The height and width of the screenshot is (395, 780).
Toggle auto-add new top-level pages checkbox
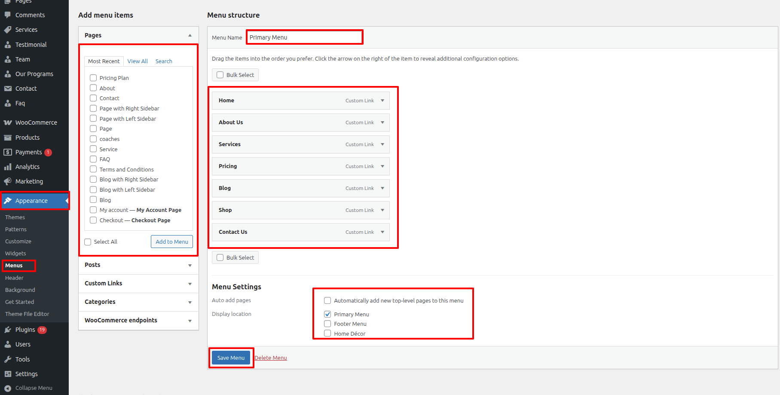pyautogui.click(x=327, y=300)
